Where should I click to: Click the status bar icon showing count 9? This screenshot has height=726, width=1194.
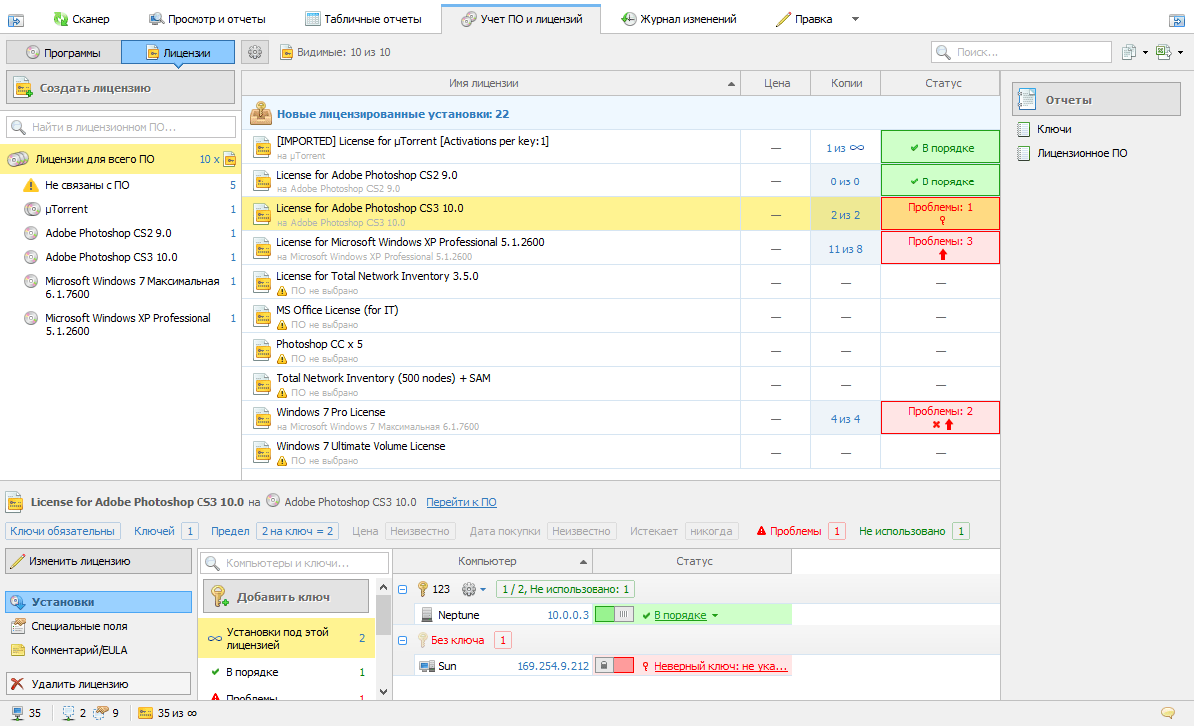coord(101,713)
